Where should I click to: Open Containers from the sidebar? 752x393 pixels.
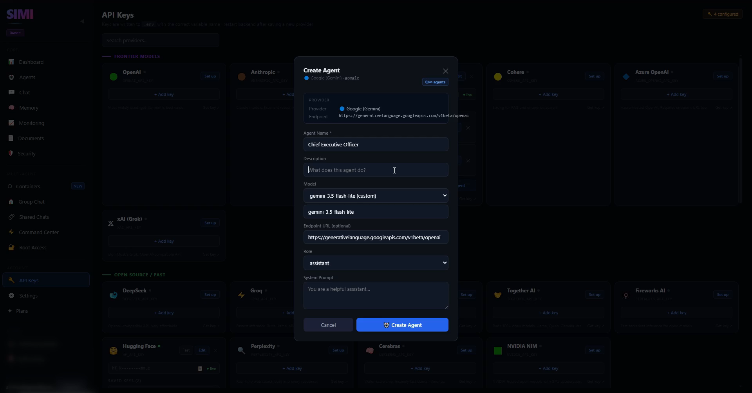tap(46, 186)
